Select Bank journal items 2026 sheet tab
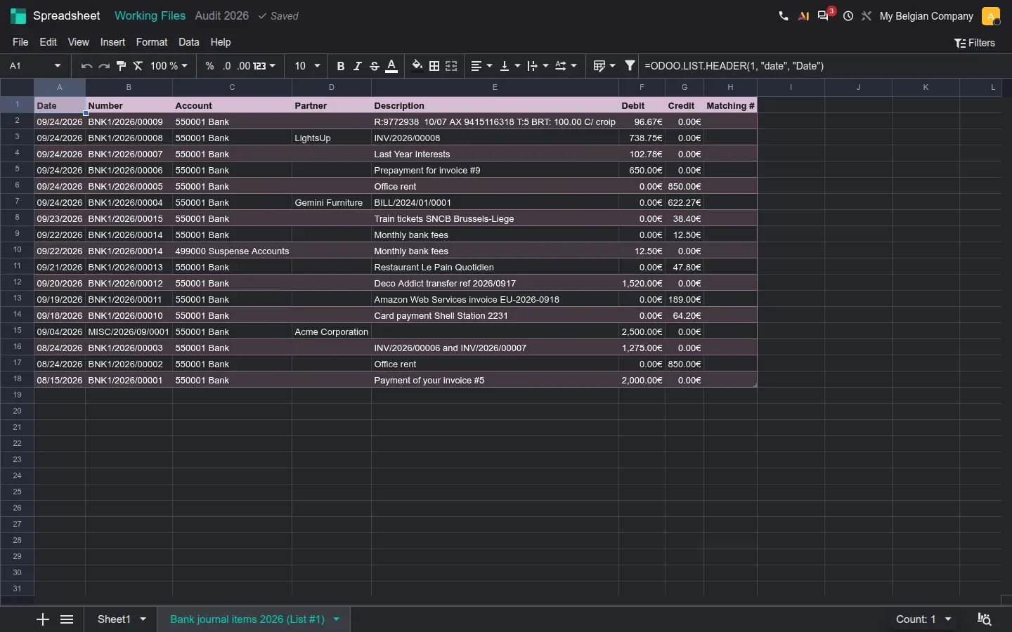Screen dimensions: 1012x632 coord(247,619)
